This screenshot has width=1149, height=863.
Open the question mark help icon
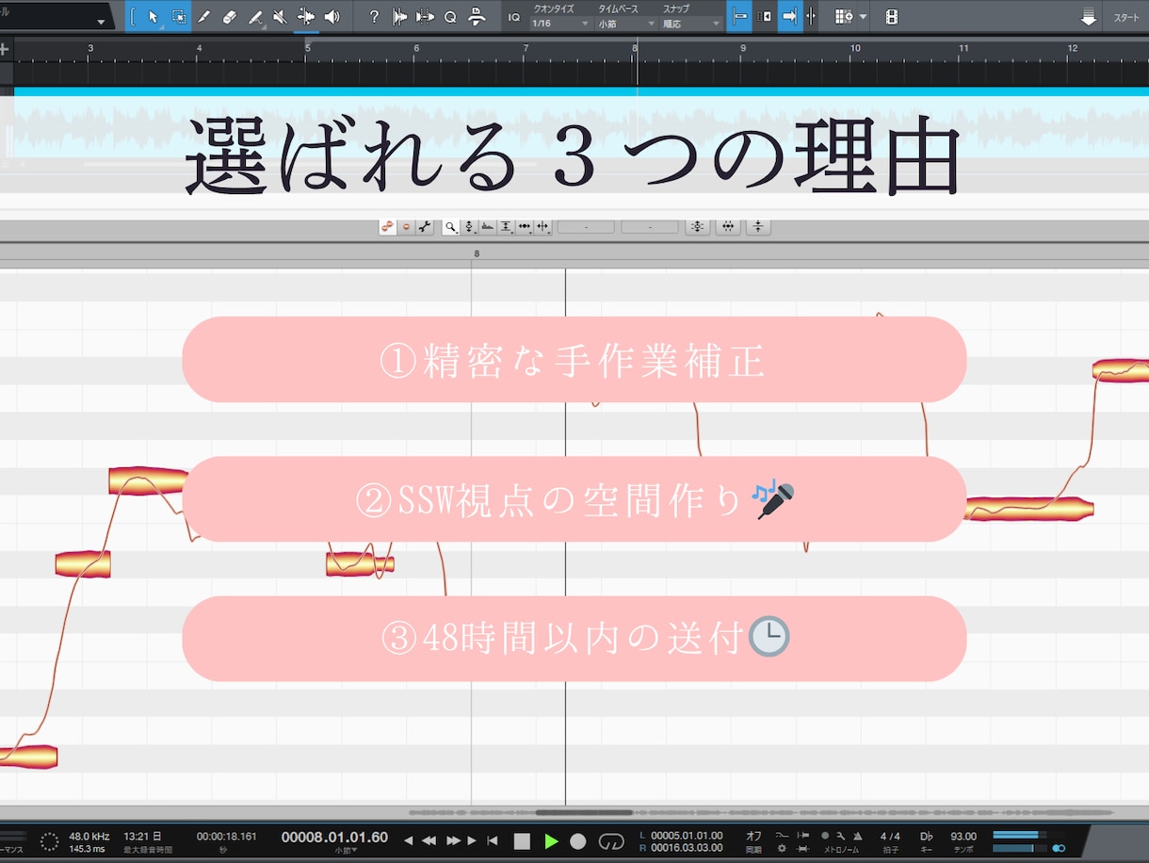click(x=374, y=17)
